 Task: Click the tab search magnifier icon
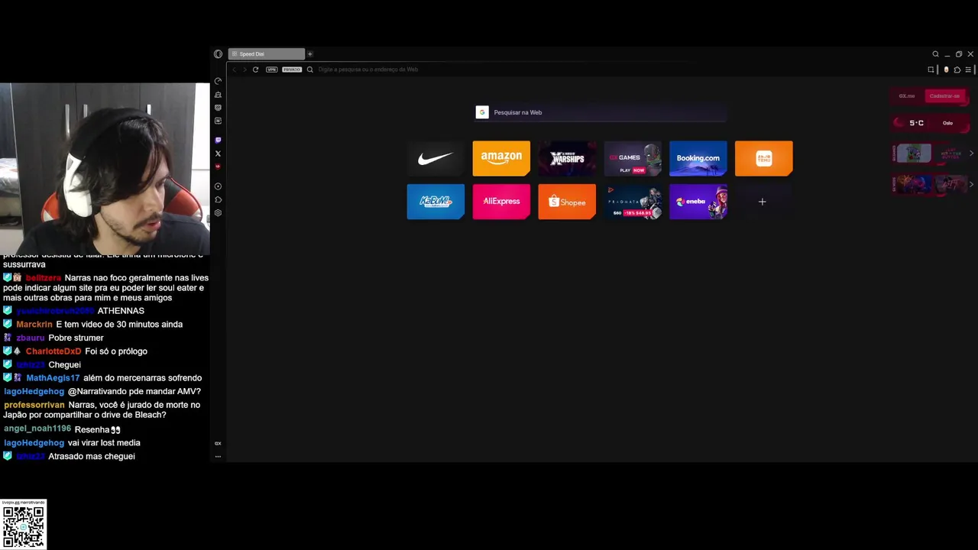coord(935,54)
